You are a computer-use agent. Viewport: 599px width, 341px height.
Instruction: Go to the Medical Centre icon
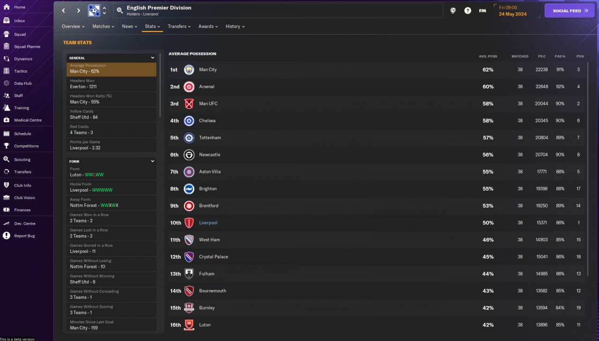tap(7, 120)
